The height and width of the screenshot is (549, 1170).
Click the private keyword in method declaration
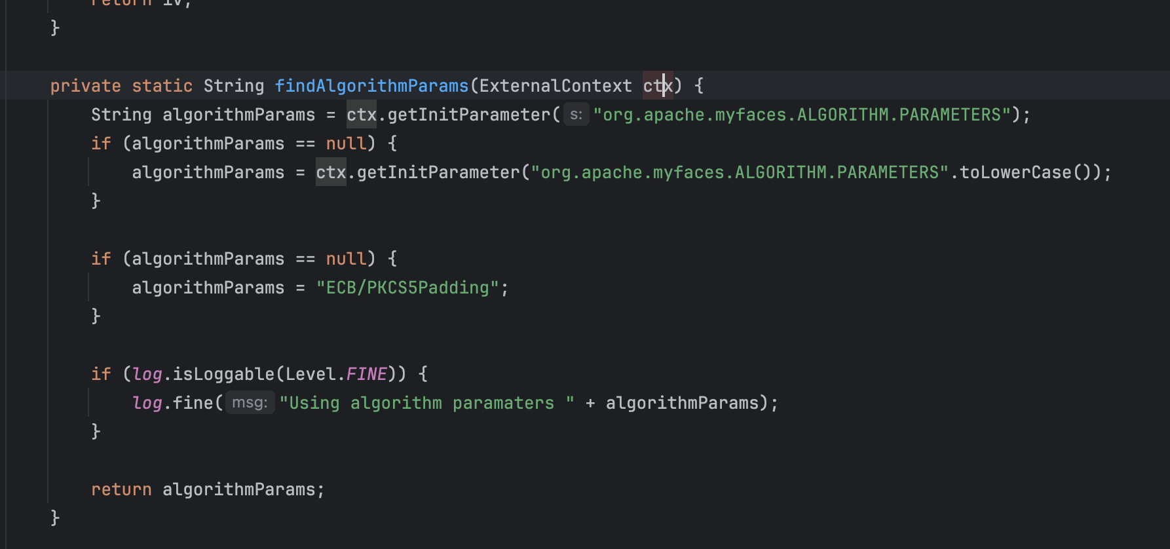(x=85, y=86)
